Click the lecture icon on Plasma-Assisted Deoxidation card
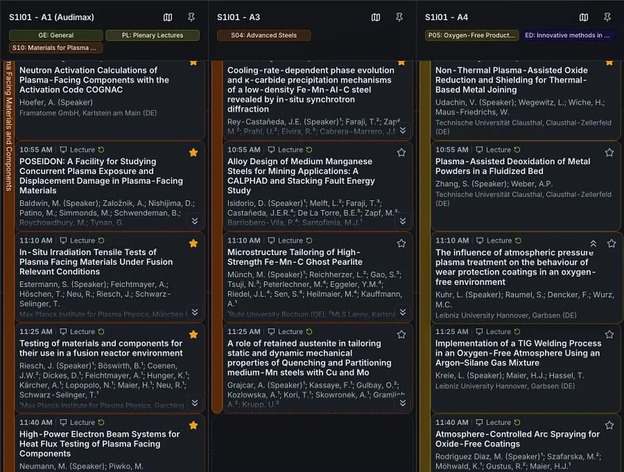 click(x=479, y=150)
